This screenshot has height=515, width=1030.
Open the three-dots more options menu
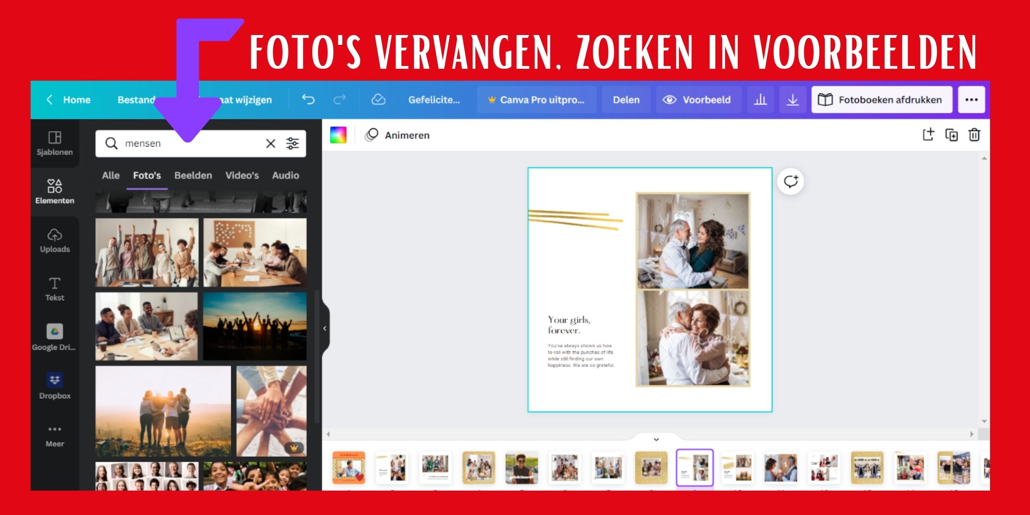pyautogui.click(x=971, y=100)
